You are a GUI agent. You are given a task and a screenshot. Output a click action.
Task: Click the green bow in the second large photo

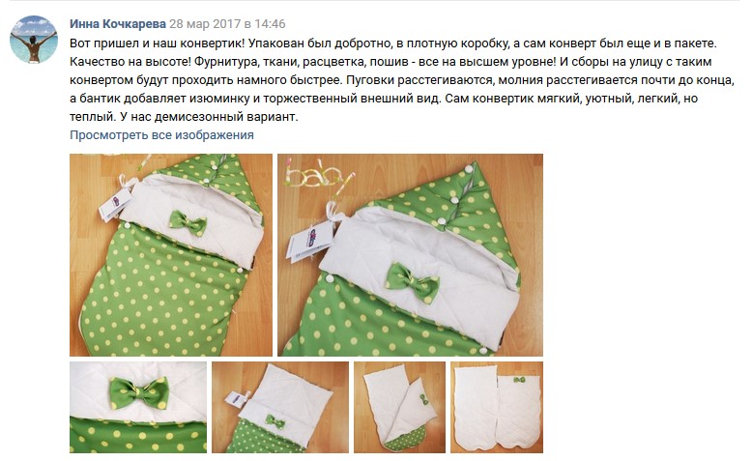pos(413,281)
